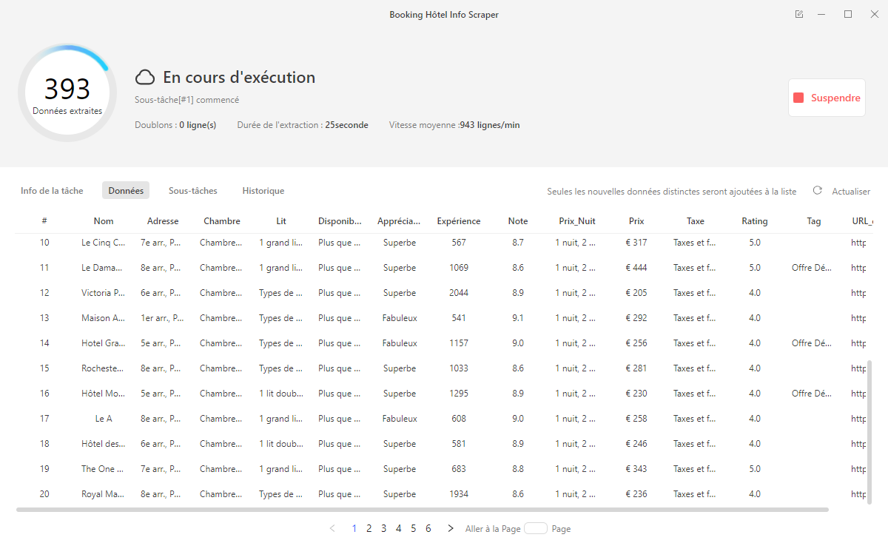Minimize the scraper window

click(x=821, y=15)
